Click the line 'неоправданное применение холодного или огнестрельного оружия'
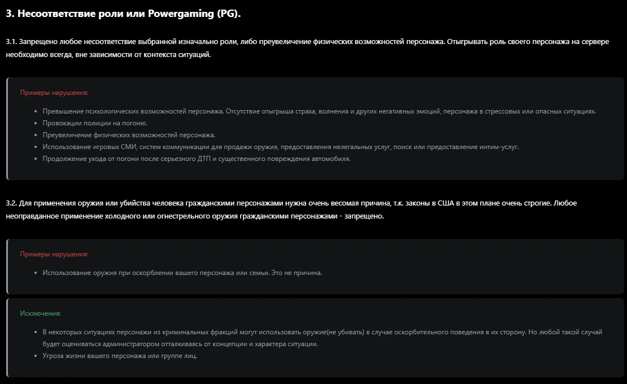The image size is (627, 384). click(x=195, y=216)
